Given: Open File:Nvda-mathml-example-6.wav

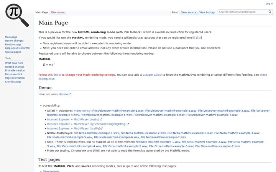Looking at the screenshot, I should [x=117, y=137].
